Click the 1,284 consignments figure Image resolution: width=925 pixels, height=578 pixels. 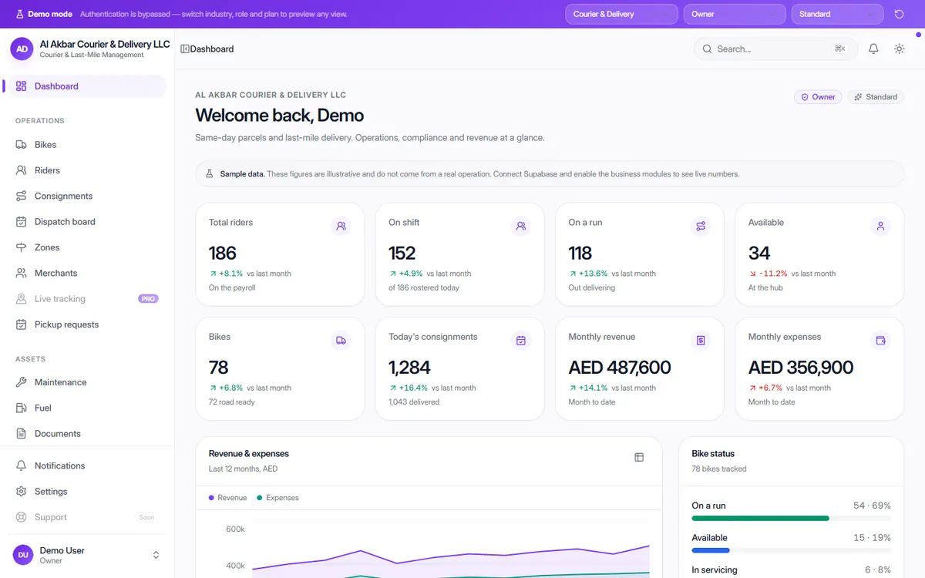pos(409,368)
